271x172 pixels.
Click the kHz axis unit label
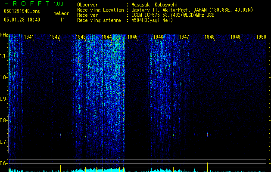[4, 35]
